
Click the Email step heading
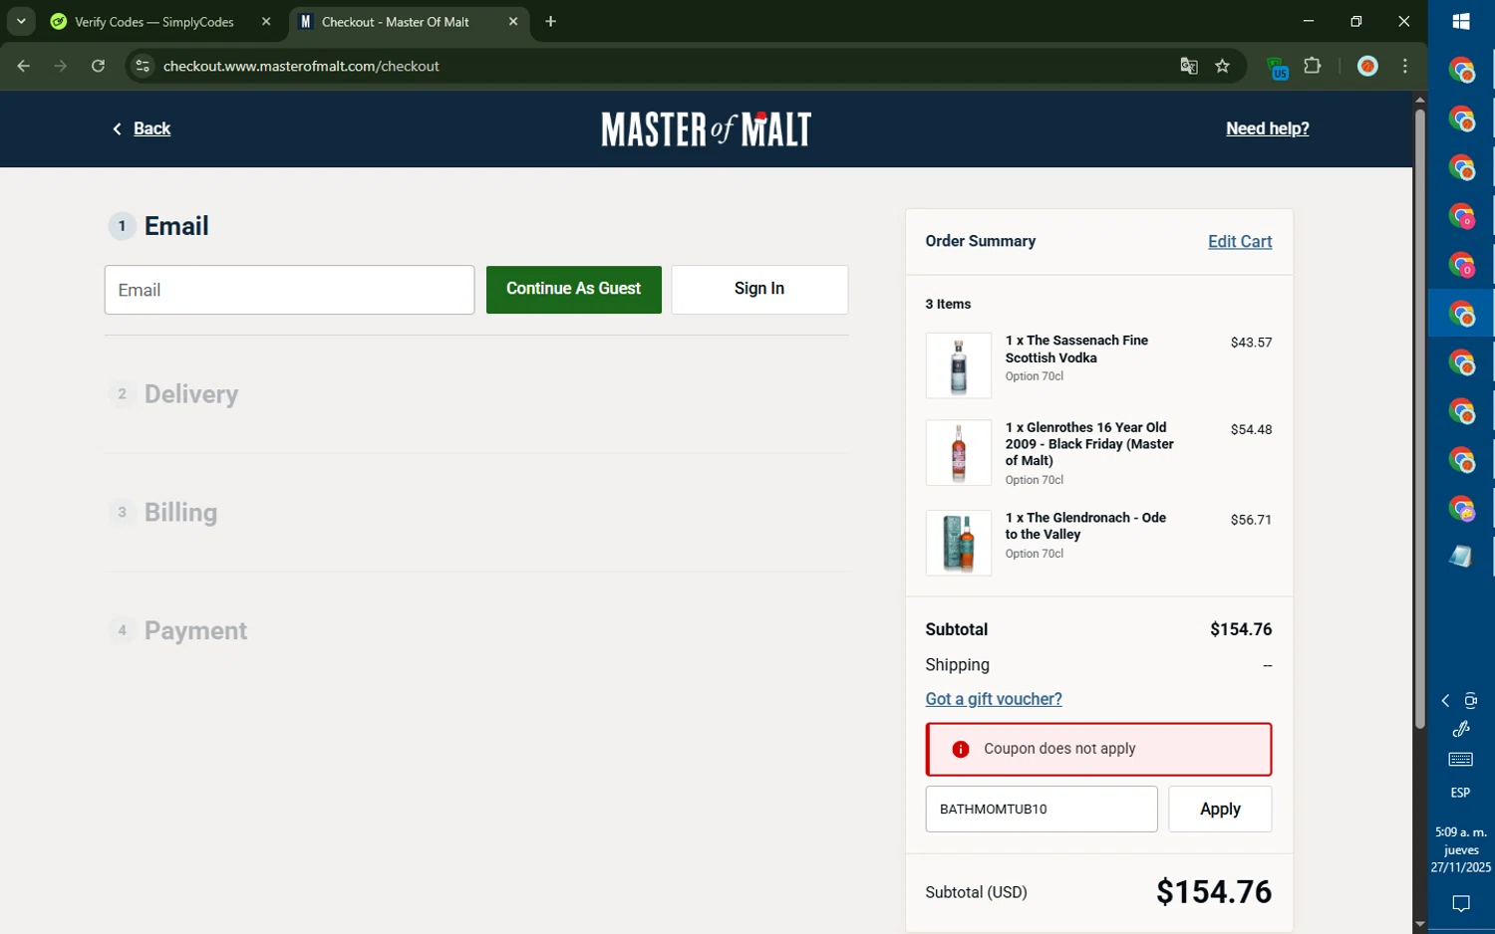(x=176, y=226)
